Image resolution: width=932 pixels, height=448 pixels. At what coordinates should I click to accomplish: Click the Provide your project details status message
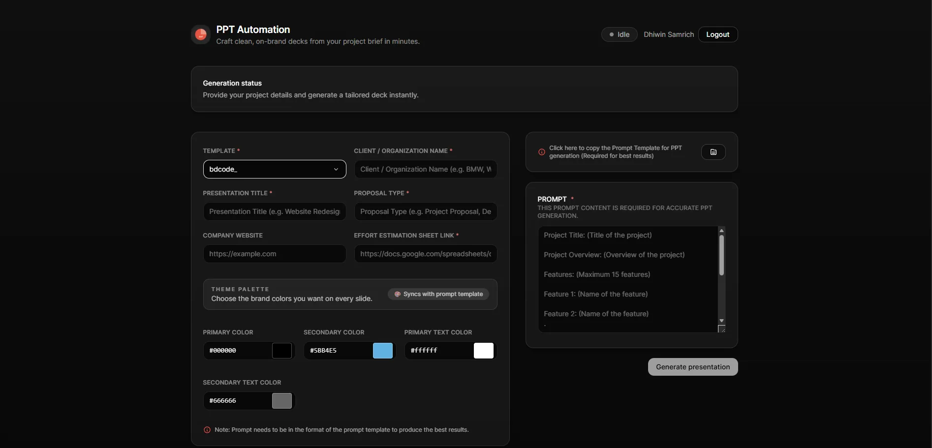pyautogui.click(x=311, y=95)
